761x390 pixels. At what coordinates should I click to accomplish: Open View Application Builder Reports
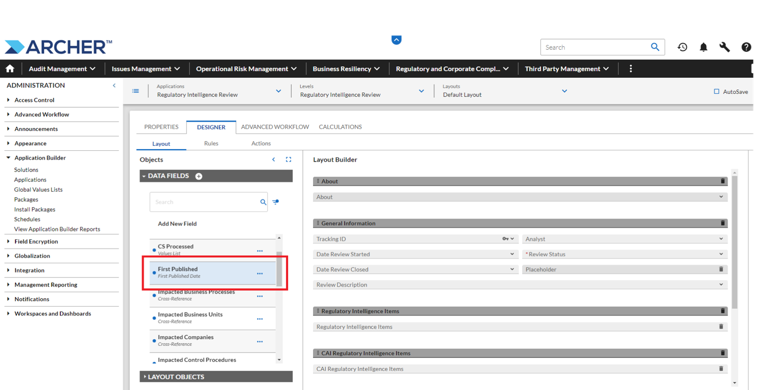coord(57,229)
